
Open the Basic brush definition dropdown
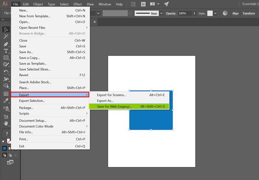tap(161, 13)
